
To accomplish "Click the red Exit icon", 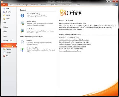I will pos(4,56).
